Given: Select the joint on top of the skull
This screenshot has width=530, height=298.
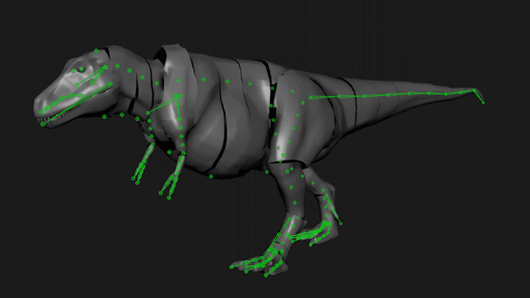Looking at the screenshot, I should coord(96,51).
